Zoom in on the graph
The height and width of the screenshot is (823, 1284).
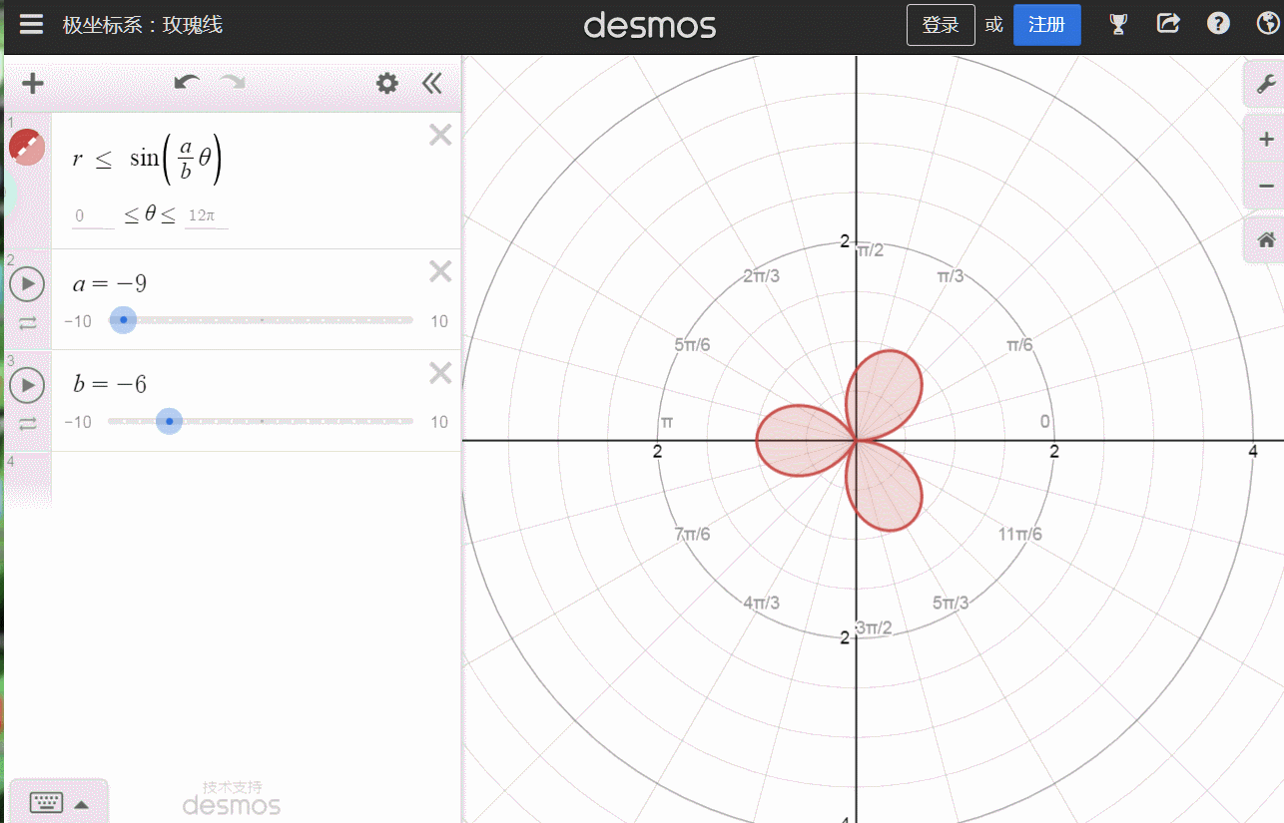point(1266,139)
